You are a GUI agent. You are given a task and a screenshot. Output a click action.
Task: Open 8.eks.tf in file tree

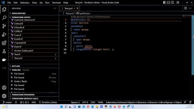click(x=34, y=47)
